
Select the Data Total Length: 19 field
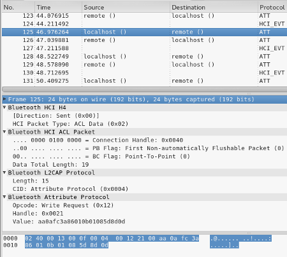tap(50, 164)
